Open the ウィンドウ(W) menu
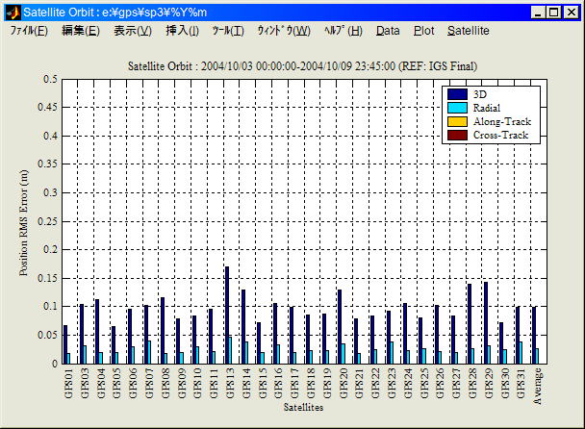The width and height of the screenshot is (585, 429). pos(283,31)
